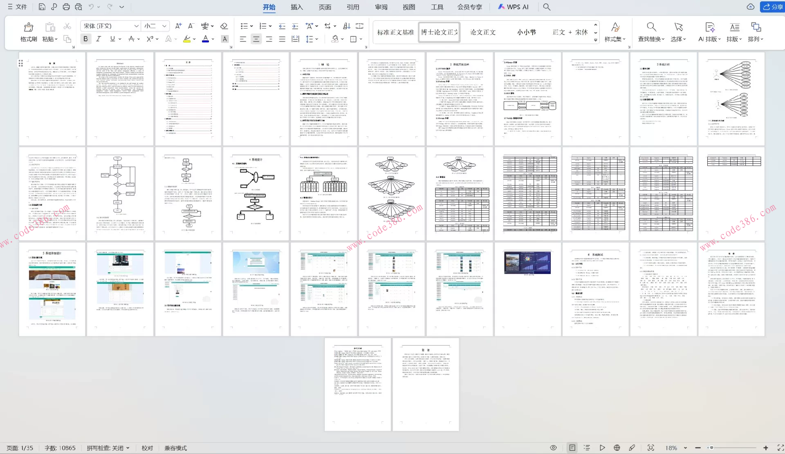
Task: Open the font size 小二 dropdown
Action: click(x=164, y=26)
